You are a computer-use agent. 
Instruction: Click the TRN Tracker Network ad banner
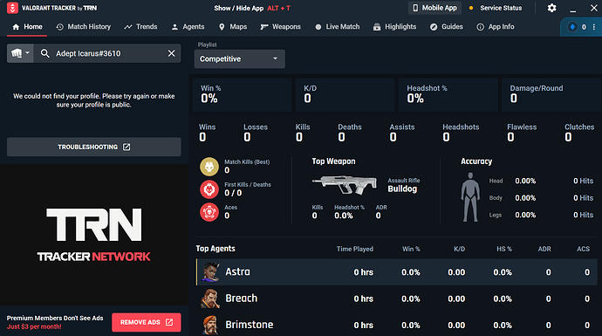[93, 235]
